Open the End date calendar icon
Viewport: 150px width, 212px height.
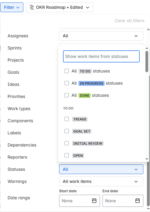pos(138,201)
